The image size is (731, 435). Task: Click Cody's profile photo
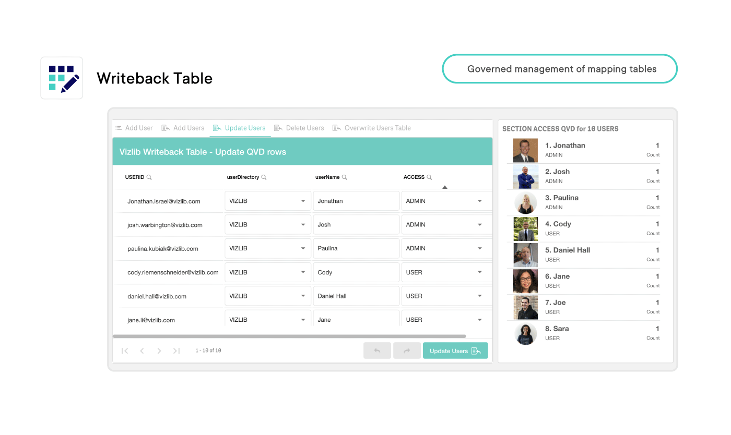coord(525,229)
